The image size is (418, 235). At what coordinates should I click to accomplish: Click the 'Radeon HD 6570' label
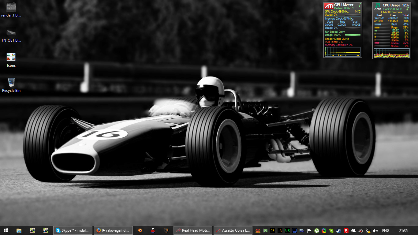[344, 8]
